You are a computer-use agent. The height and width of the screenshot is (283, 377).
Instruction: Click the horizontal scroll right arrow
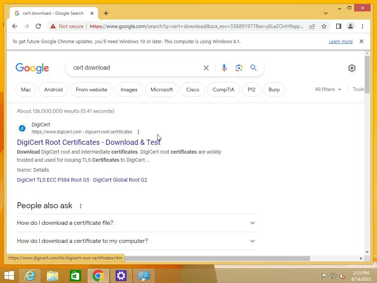point(361,258)
